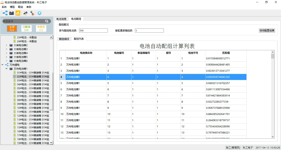Click the icon of 万向电池箱1 tree node

pyautogui.click(x=11, y=69)
